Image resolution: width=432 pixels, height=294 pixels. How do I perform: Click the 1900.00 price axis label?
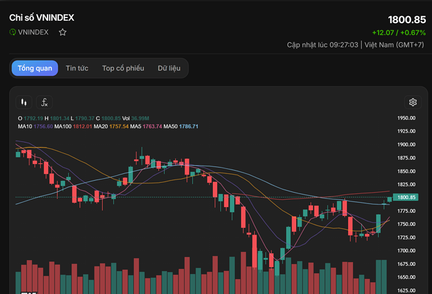[x=406, y=144]
